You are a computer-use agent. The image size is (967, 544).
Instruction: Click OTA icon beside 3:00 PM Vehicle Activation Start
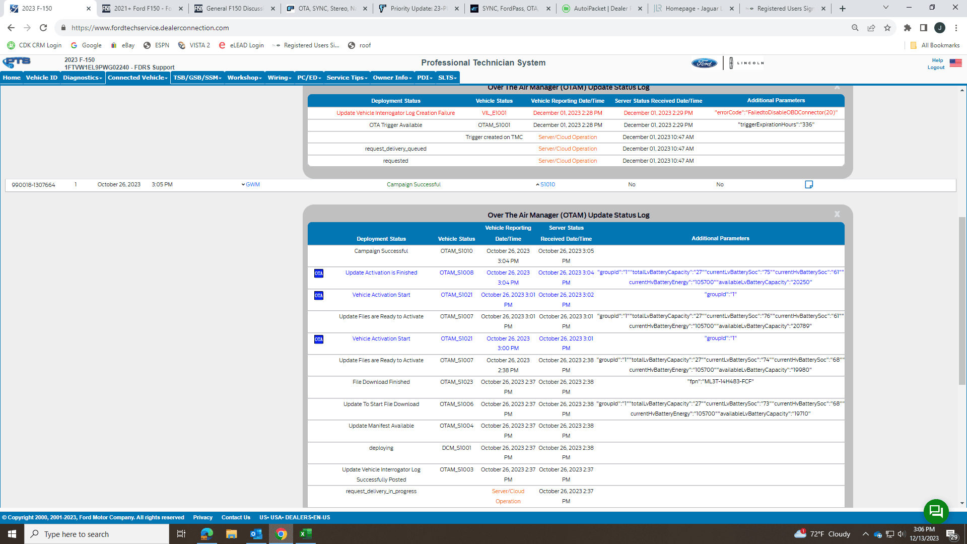[x=319, y=339]
